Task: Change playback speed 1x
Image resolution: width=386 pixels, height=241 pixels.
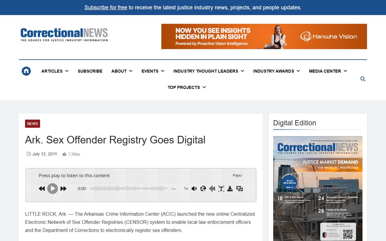Action: click(x=186, y=189)
